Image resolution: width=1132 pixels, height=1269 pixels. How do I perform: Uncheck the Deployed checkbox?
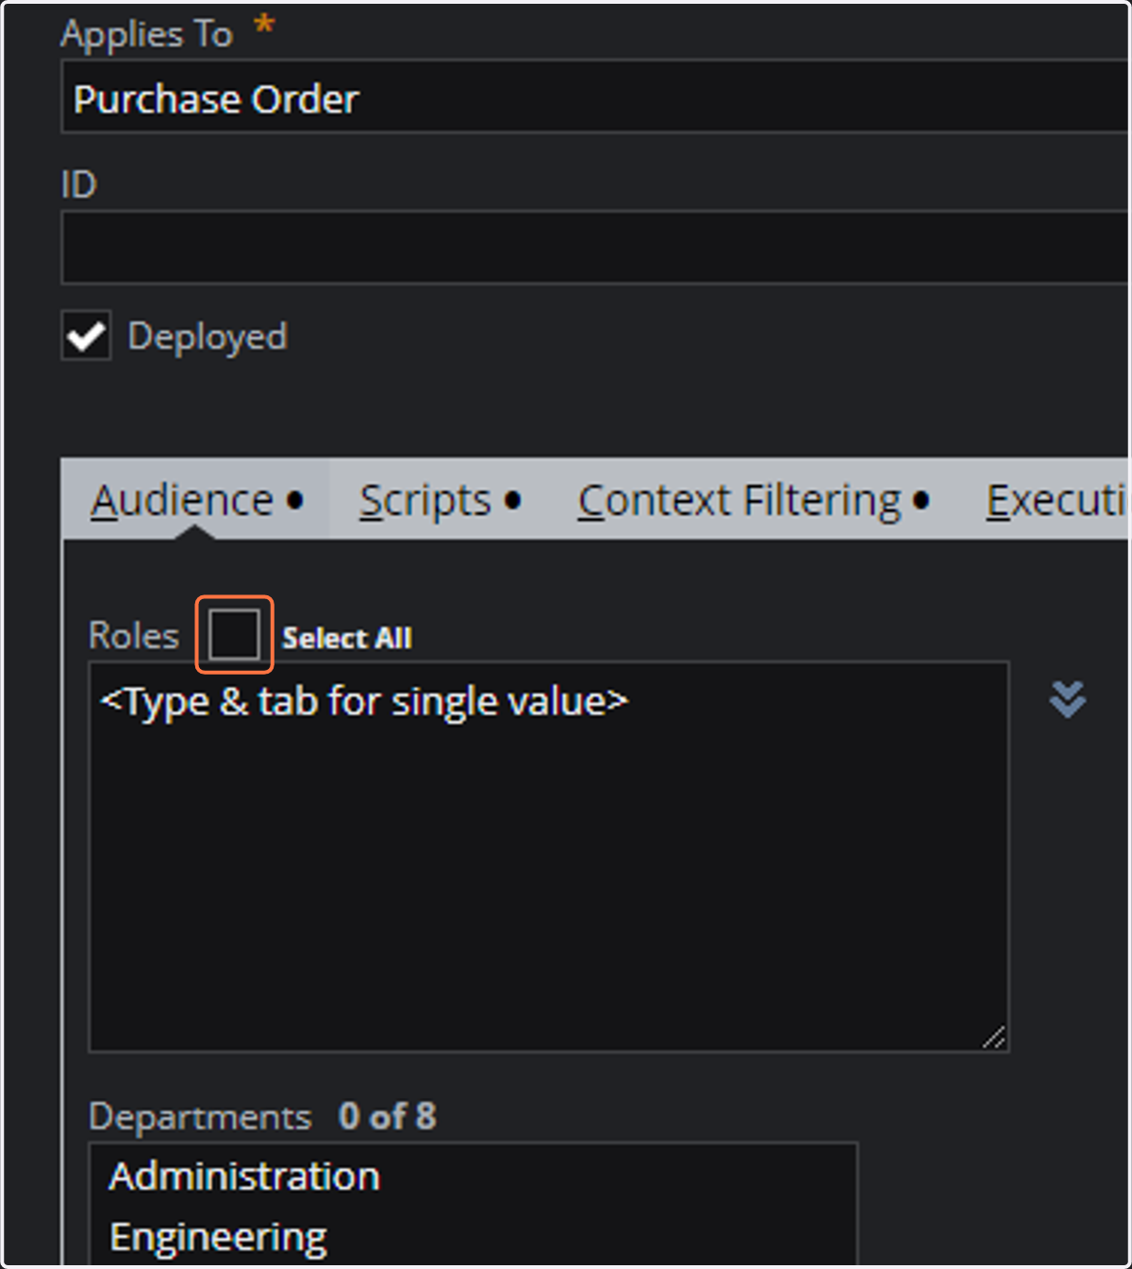[86, 336]
